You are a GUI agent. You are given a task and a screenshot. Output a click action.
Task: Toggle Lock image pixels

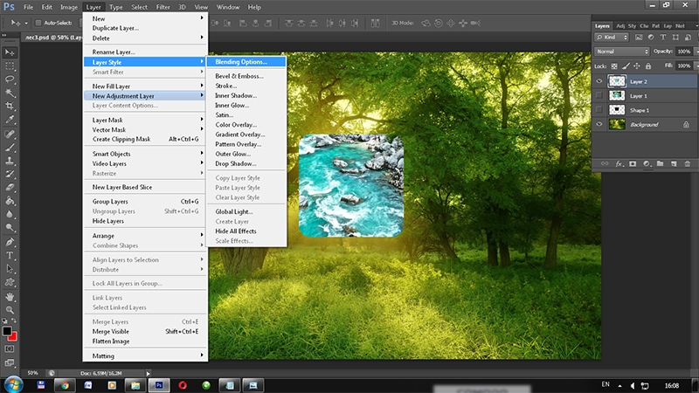click(626, 66)
